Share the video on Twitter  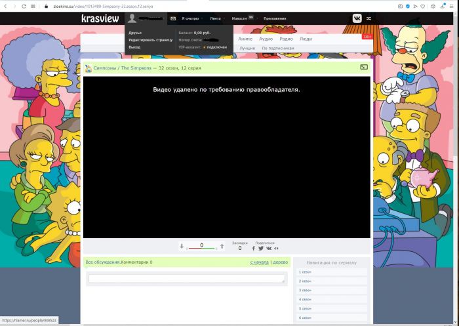tap(261, 249)
